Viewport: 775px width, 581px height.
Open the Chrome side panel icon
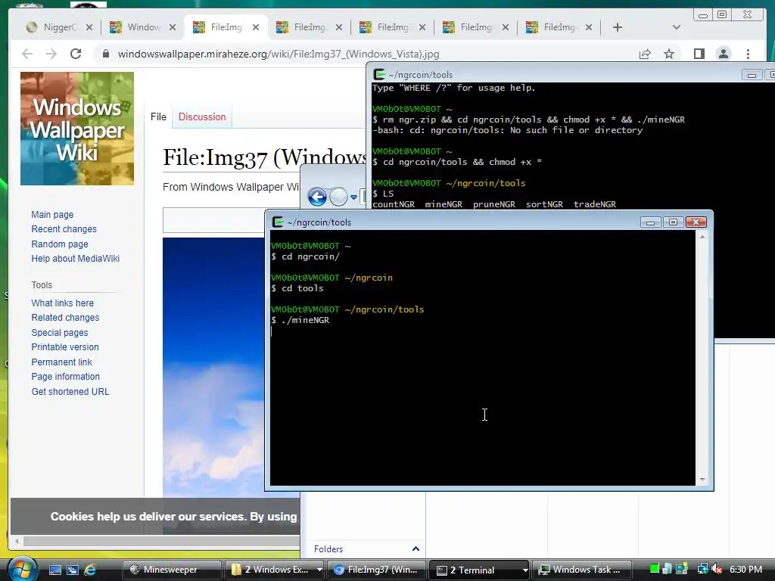[699, 54]
